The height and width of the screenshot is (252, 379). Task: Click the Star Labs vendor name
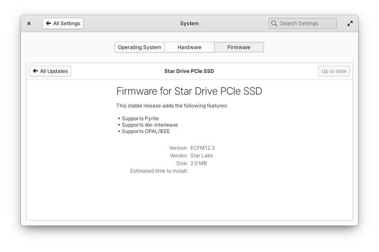point(201,156)
